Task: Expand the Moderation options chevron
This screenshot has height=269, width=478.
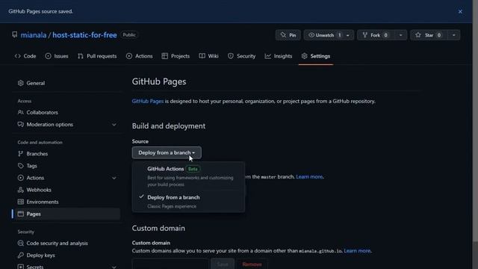Action: coord(114,125)
